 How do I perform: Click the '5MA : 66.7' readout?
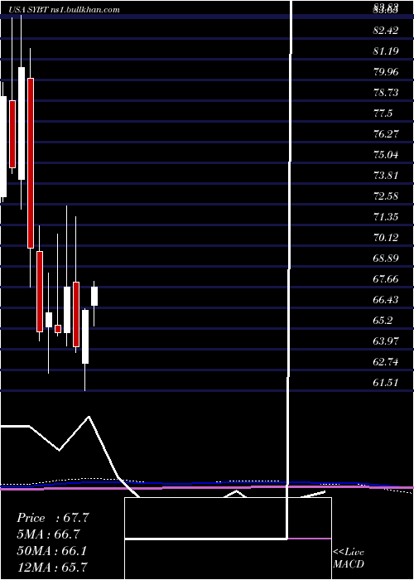[x=49, y=534]
